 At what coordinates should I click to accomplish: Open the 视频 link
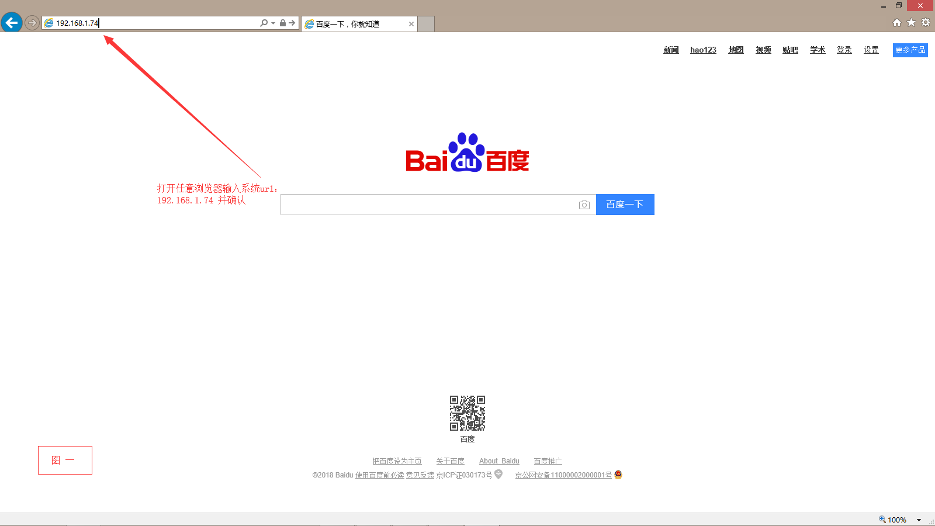tap(763, 50)
